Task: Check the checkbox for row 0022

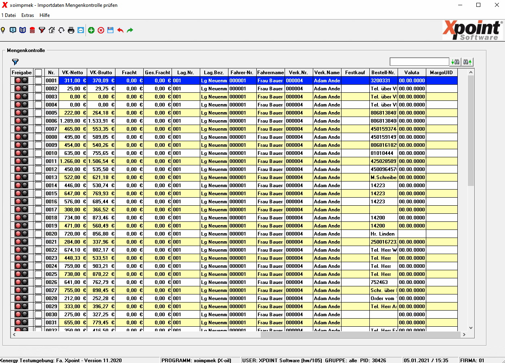Action: 38,250
